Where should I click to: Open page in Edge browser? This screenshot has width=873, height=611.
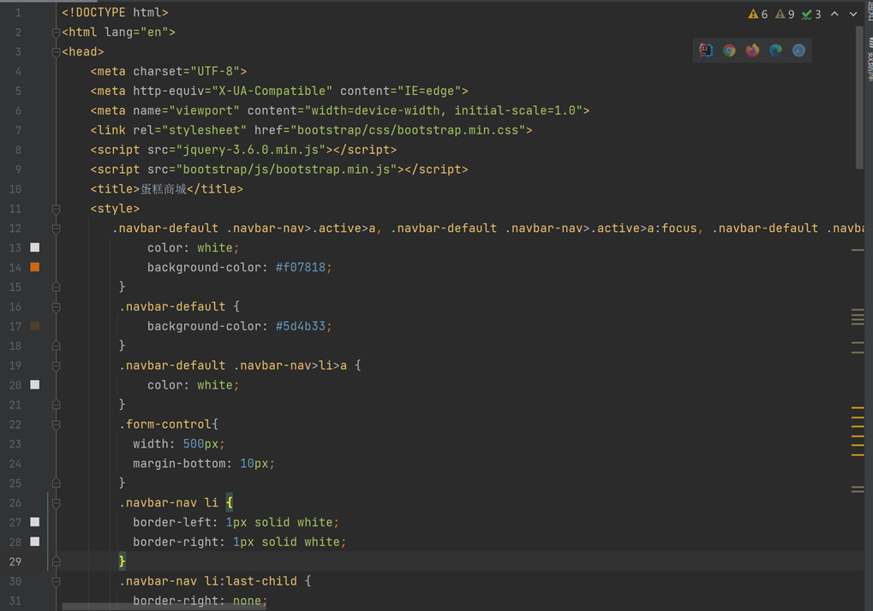point(775,50)
